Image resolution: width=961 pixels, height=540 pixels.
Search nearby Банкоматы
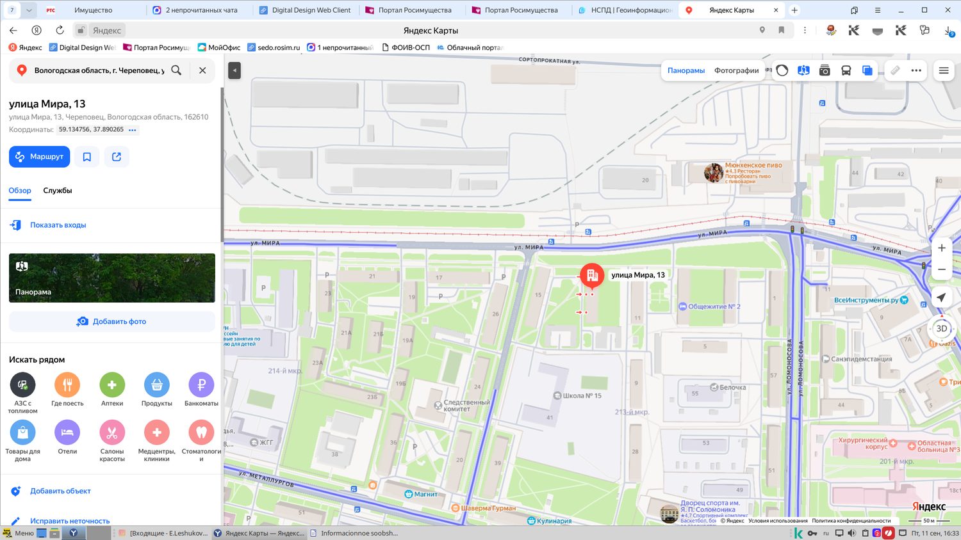(x=201, y=389)
